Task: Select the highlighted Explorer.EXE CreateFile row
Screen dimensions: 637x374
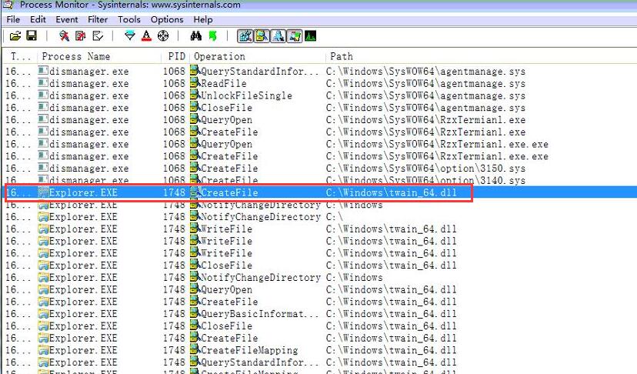Action: pyautogui.click(x=319, y=192)
